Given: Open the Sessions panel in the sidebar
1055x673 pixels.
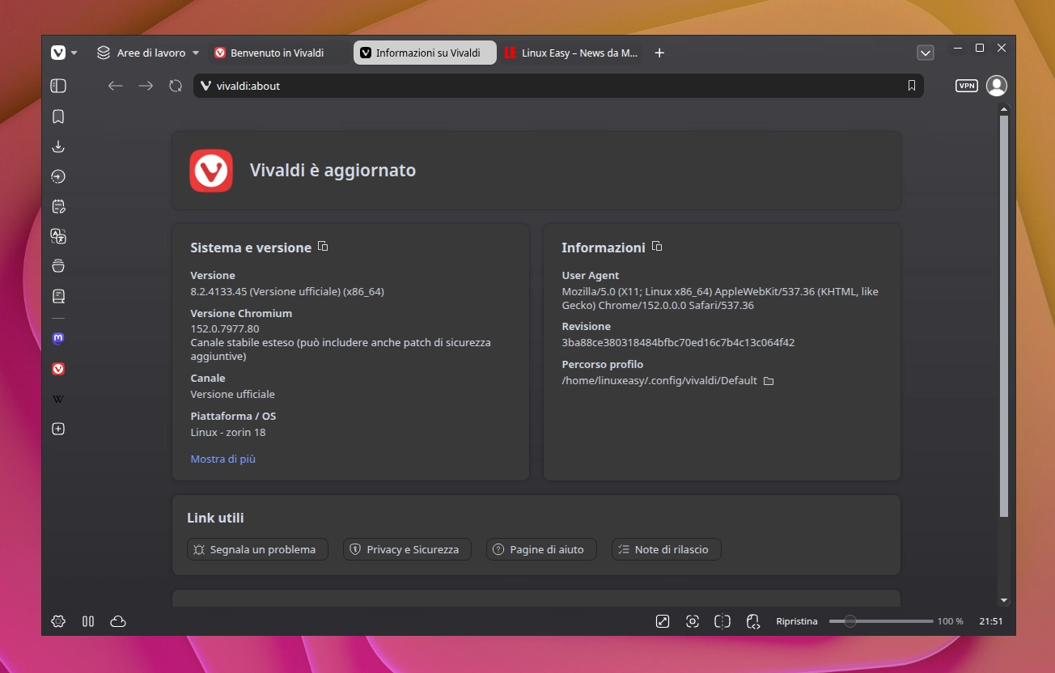Looking at the screenshot, I should point(58,266).
